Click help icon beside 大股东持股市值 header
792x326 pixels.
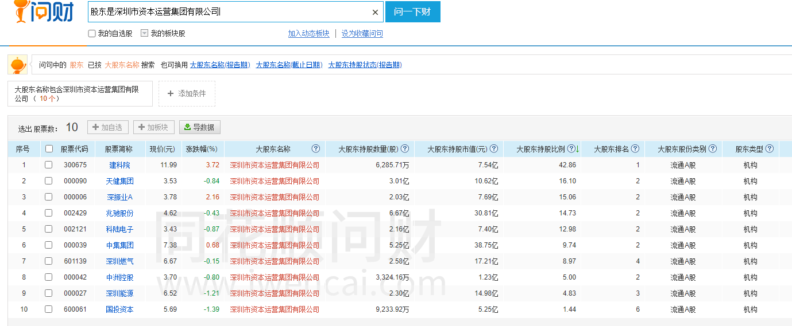494,148
